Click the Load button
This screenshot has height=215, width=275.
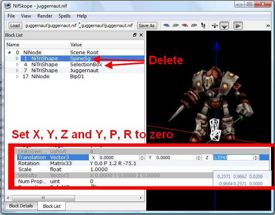click(15, 26)
